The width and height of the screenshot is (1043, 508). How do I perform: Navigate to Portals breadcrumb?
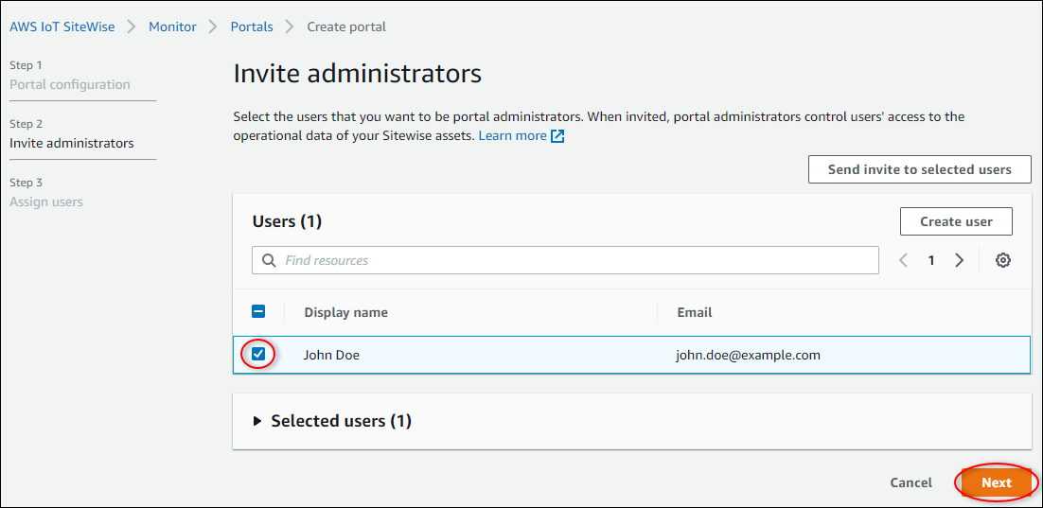pos(252,26)
